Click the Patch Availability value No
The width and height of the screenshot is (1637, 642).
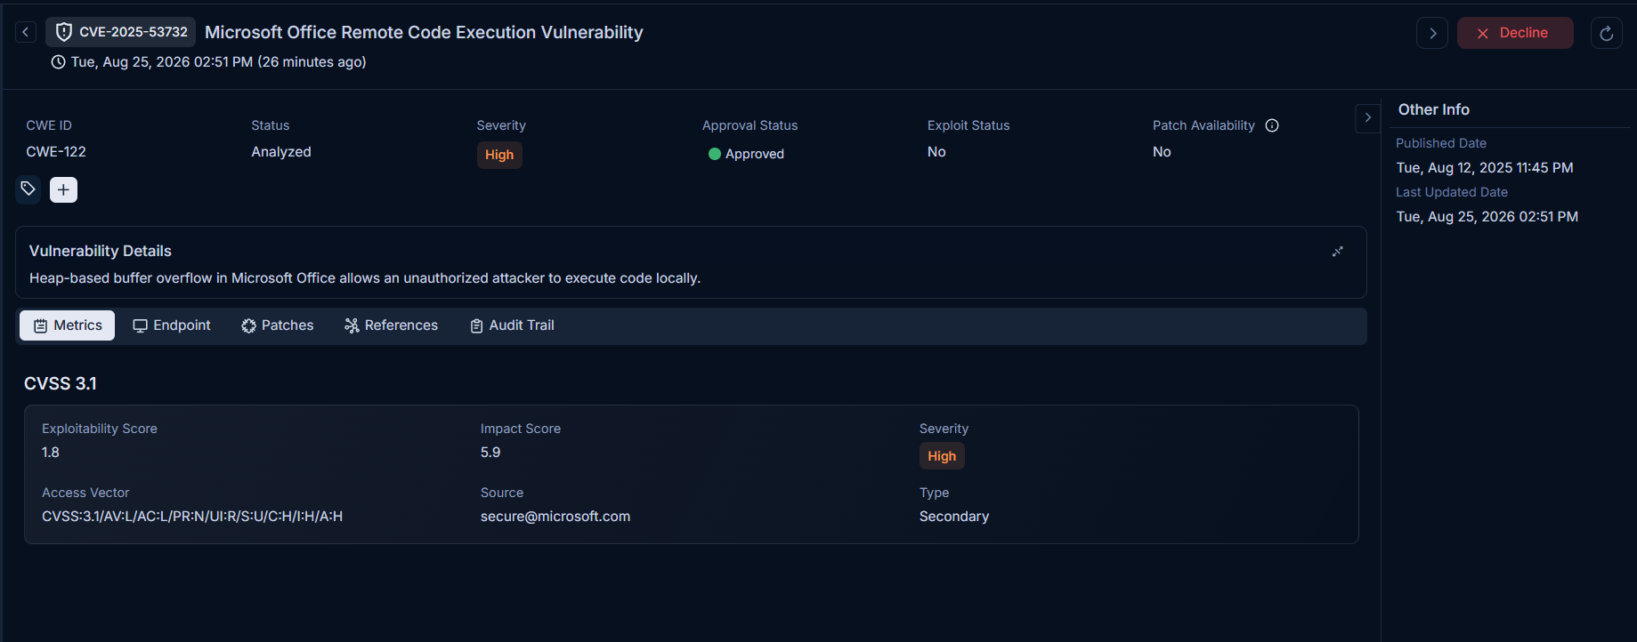[1162, 152]
